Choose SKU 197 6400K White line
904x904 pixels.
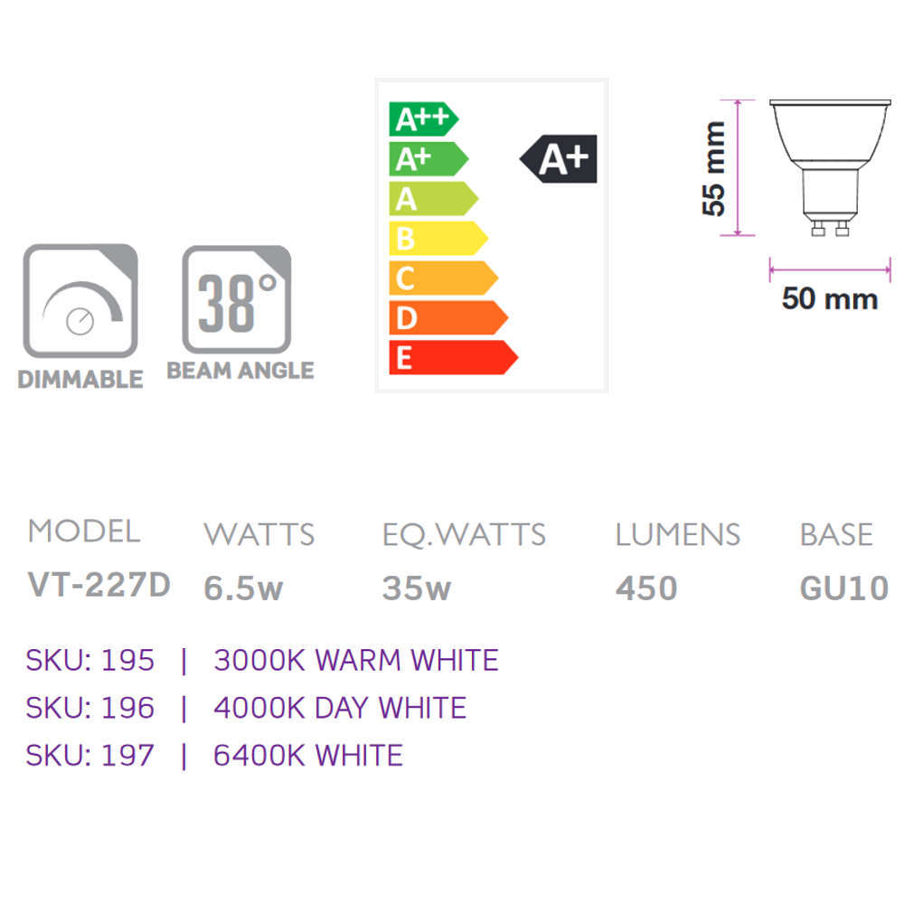(214, 755)
